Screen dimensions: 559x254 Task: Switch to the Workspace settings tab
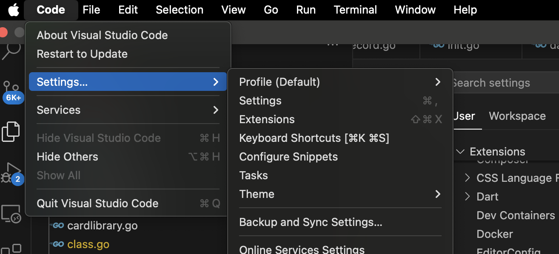[517, 116]
